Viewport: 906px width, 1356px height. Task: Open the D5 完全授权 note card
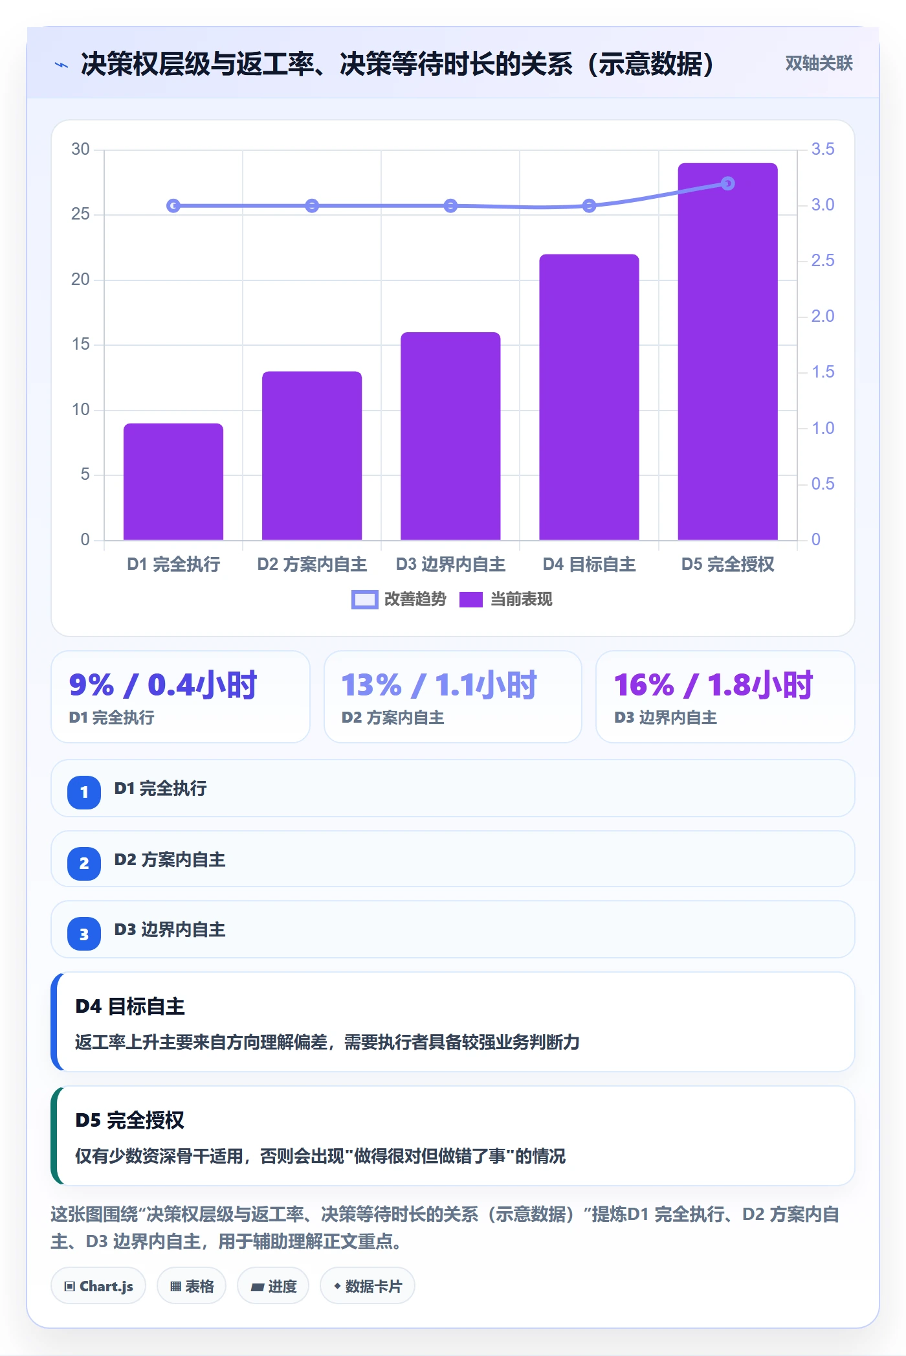[x=453, y=1136]
